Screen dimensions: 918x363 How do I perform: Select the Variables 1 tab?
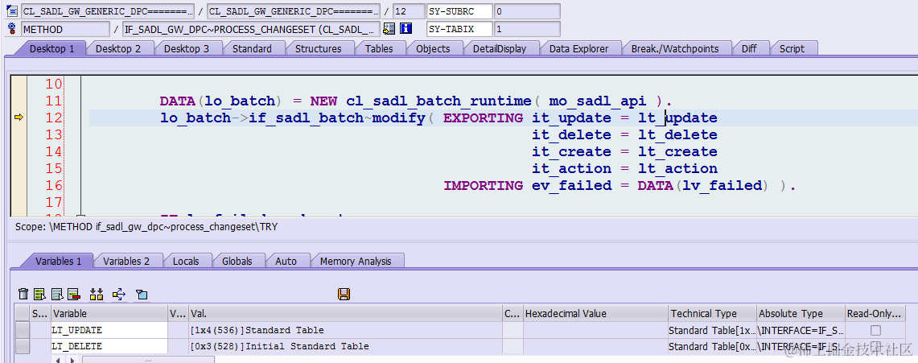click(x=59, y=261)
